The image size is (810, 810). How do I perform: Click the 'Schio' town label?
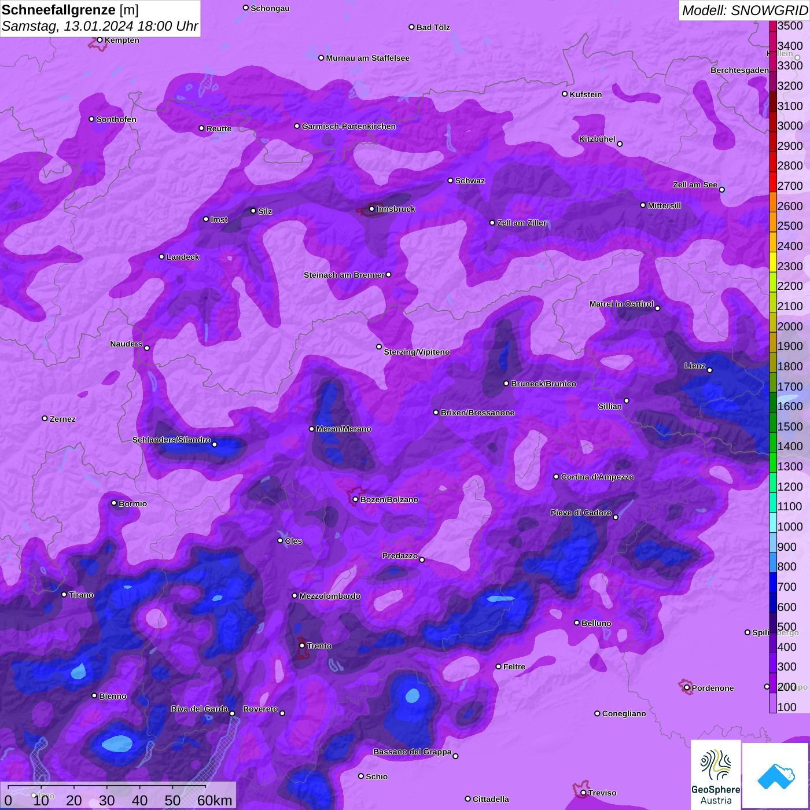pyautogui.click(x=377, y=776)
